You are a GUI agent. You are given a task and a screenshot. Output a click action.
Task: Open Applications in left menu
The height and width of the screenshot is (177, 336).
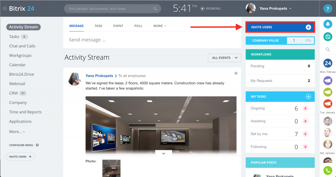tap(20, 121)
